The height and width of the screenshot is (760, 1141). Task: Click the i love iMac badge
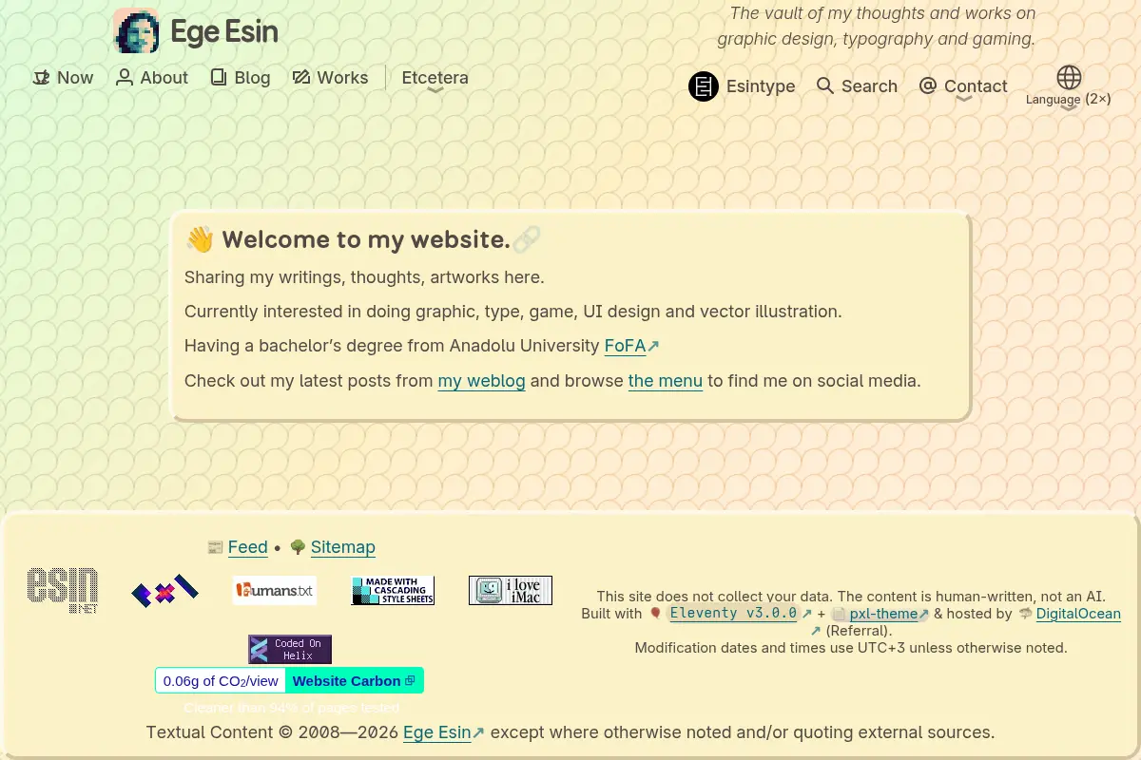(511, 591)
